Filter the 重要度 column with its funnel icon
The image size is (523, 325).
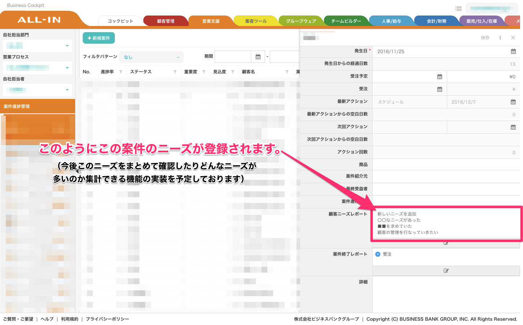(x=204, y=72)
